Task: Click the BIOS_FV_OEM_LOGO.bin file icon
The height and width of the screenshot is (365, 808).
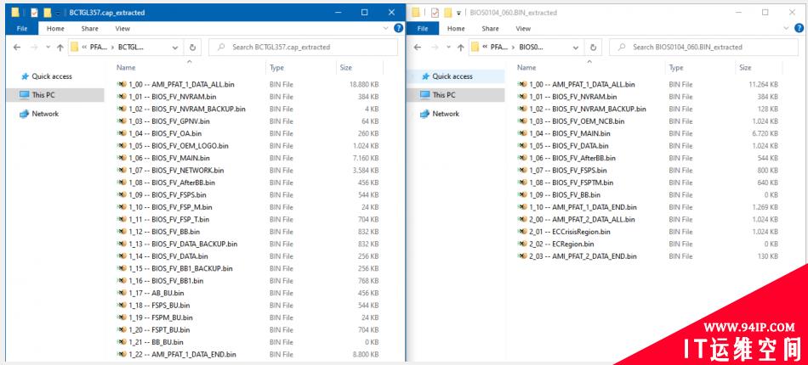Action: (x=122, y=145)
